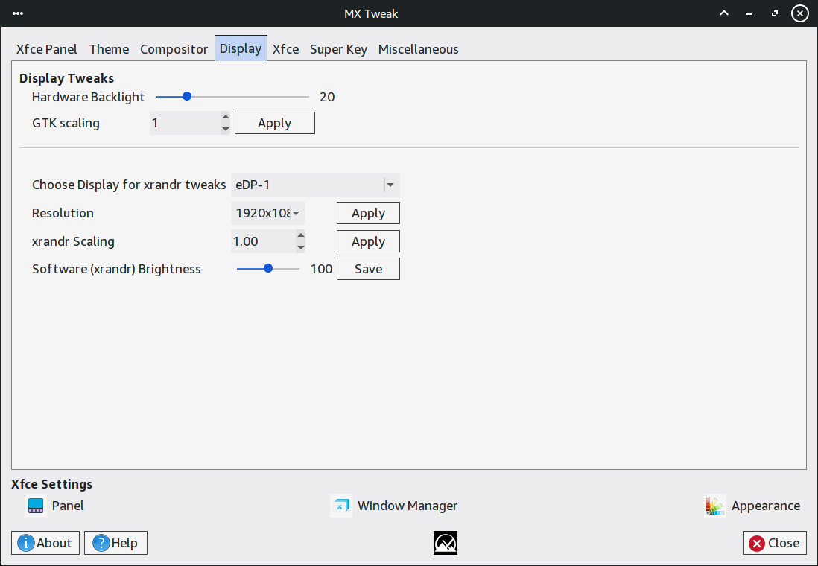Screen dimensions: 818x566
Task: Open Window Manager settings icon
Action: point(341,506)
